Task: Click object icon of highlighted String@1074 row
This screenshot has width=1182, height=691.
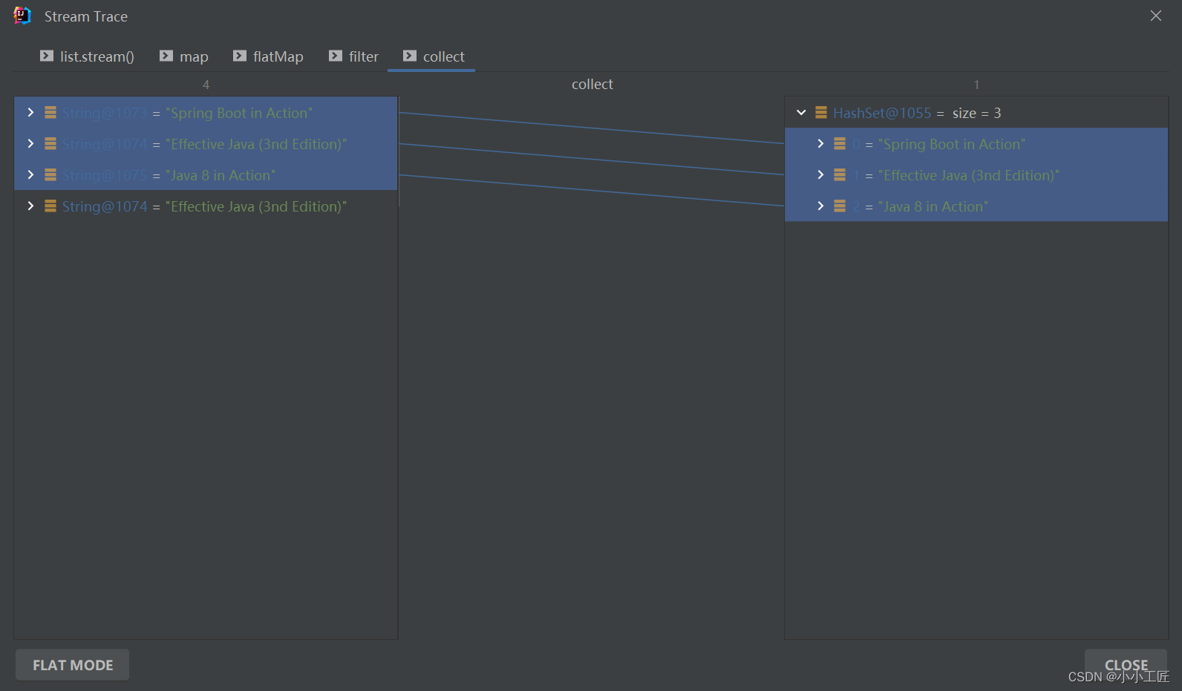Action: click(x=50, y=144)
